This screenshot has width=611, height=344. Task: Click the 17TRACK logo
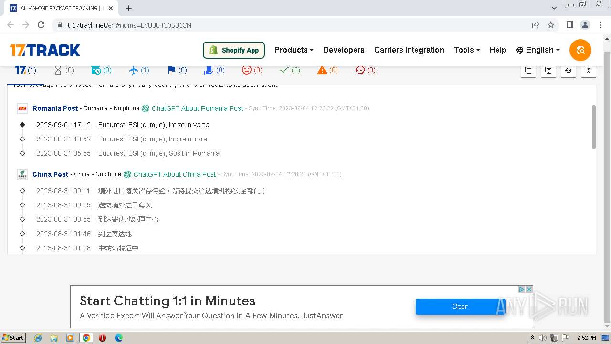[45, 50]
